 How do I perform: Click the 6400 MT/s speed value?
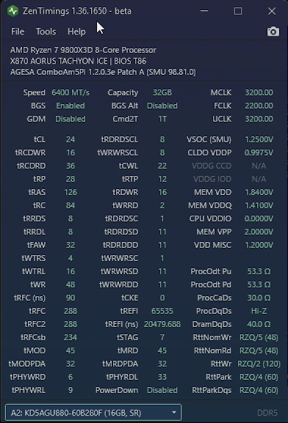point(71,92)
